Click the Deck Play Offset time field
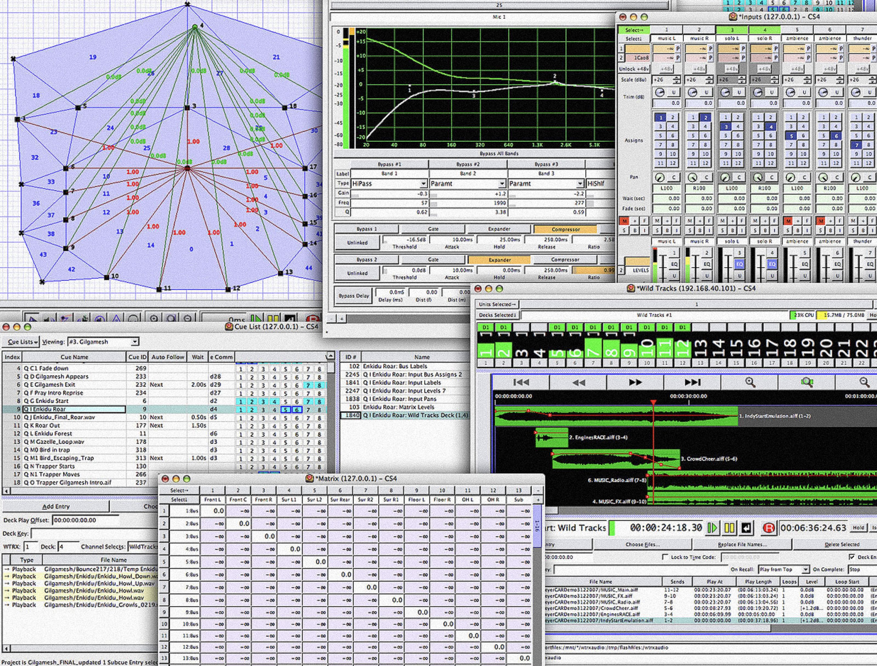Image resolution: width=877 pixels, height=666 pixels. (x=86, y=520)
